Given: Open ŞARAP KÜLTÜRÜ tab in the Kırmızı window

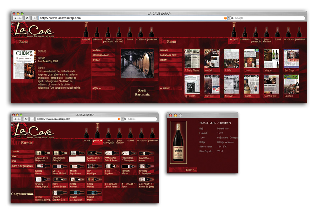Looking at the screenshot, I should 120,142.
